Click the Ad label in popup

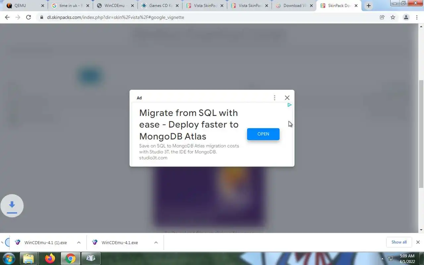tap(139, 98)
